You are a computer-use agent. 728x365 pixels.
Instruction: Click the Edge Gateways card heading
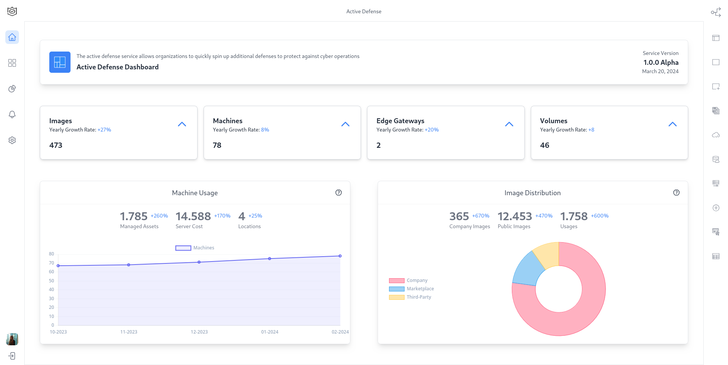coord(400,121)
